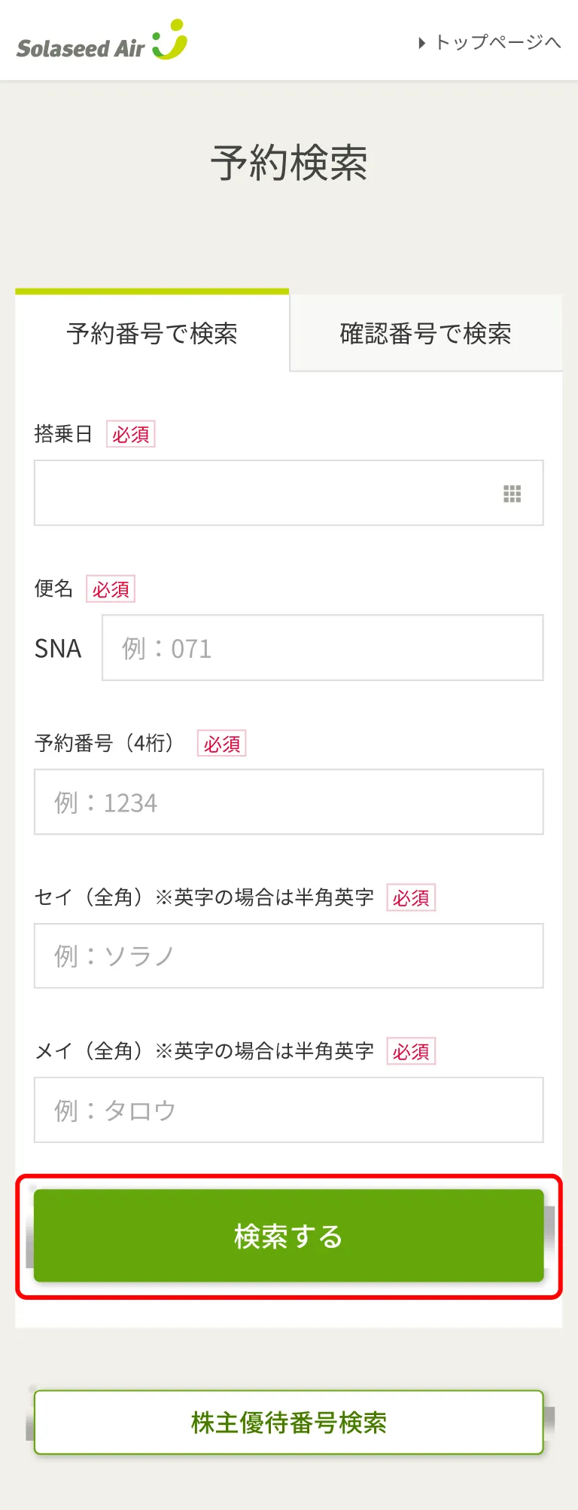Focus the セイ field showing 例：ソラノ

(288, 955)
